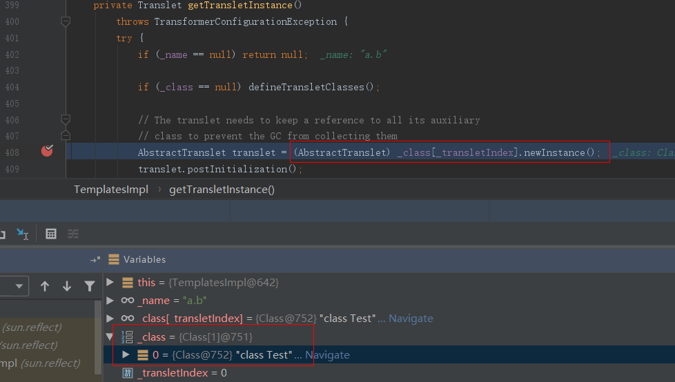Click the watch glasses icon beside _name

point(128,300)
